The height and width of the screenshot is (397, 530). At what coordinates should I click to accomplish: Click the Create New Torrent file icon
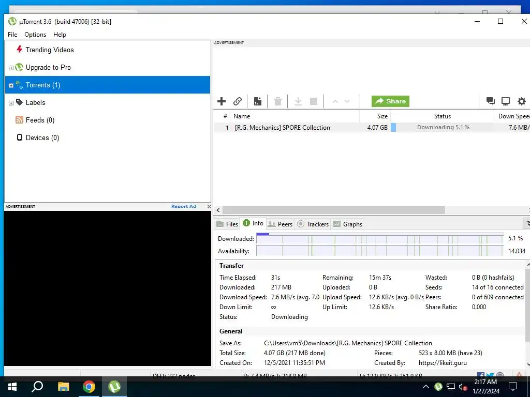258,101
